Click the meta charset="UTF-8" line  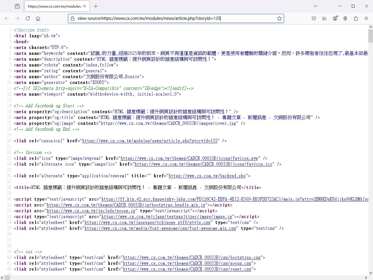(41, 48)
